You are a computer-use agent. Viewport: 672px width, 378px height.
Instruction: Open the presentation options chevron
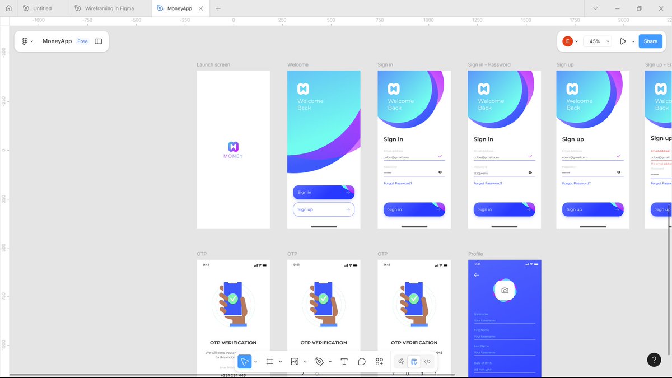tap(633, 41)
